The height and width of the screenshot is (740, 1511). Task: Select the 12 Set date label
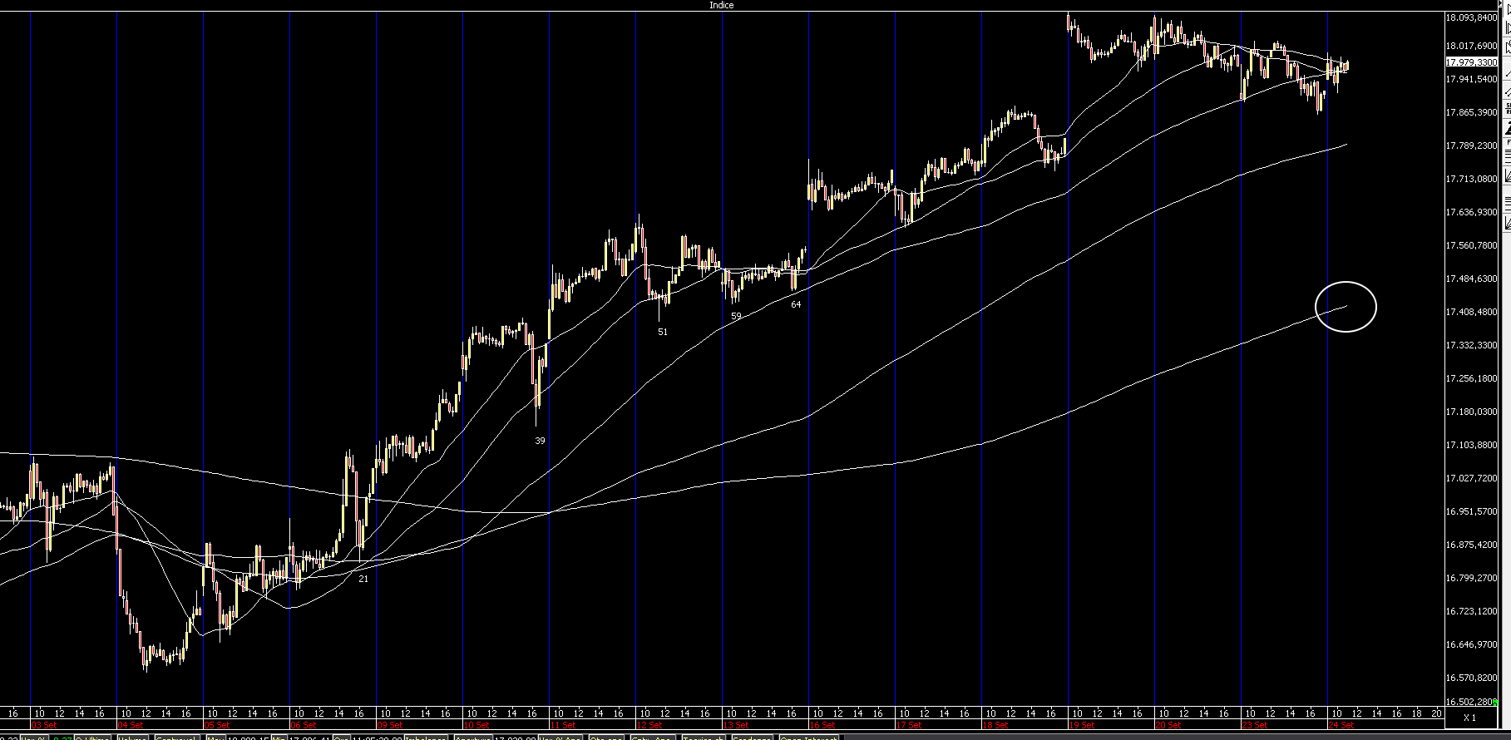pyautogui.click(x=649, y=725)
